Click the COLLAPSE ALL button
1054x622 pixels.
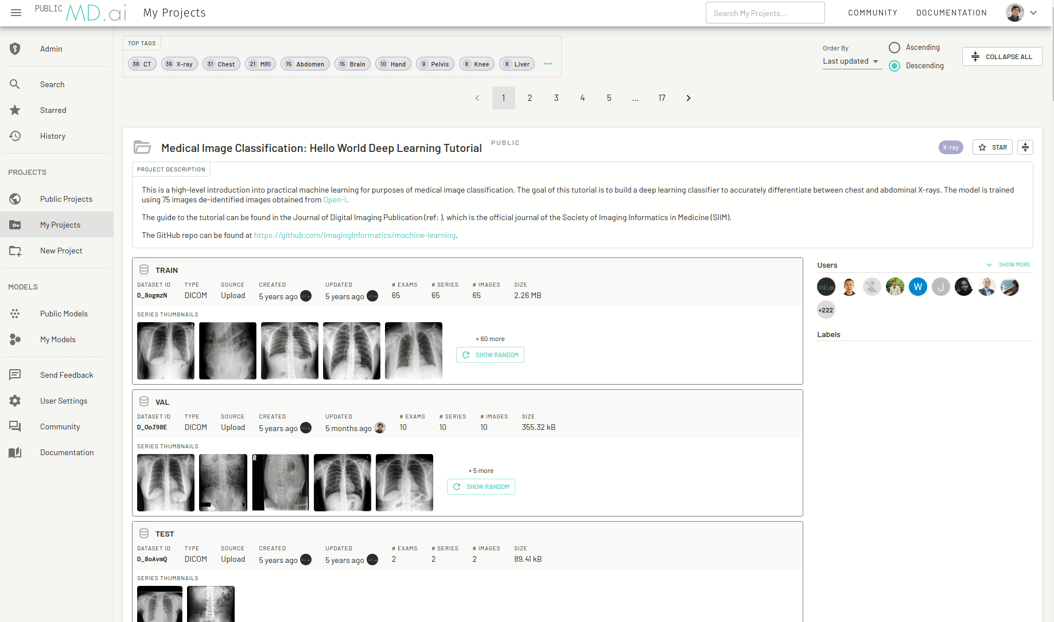(1002, 56)
